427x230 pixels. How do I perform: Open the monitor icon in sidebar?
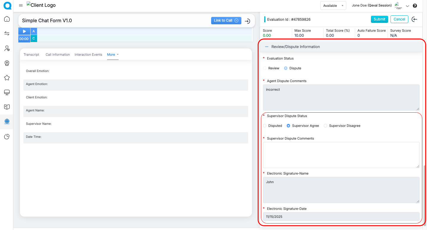pyautogui.click(x=7, y=92)
